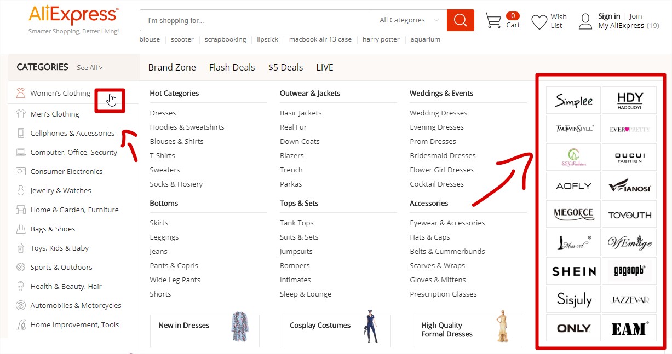Click the Join link
Viewport: 672px width, 354px height.
pyautogui.click(x=635, y=16)
